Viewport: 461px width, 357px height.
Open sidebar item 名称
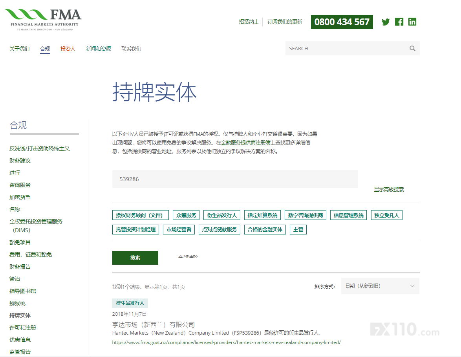pos(15,209)
